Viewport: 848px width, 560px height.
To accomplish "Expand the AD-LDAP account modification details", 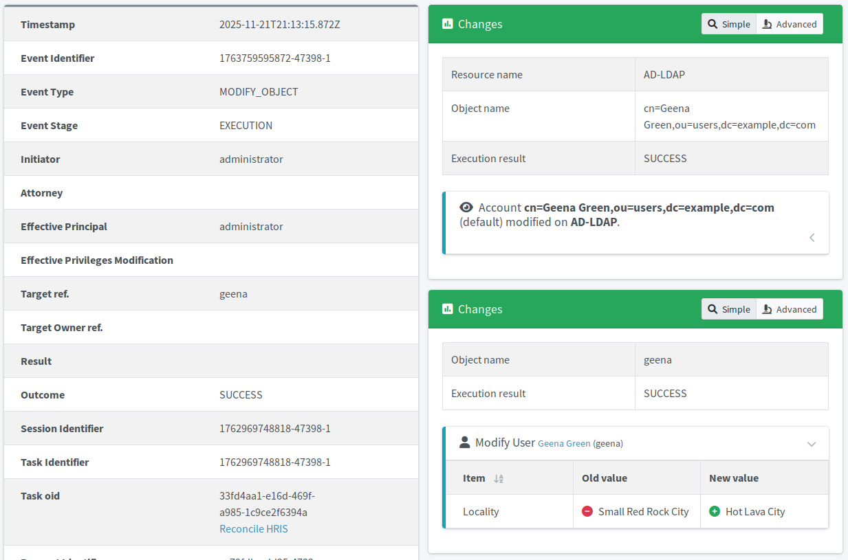I will tap(812, 238).
